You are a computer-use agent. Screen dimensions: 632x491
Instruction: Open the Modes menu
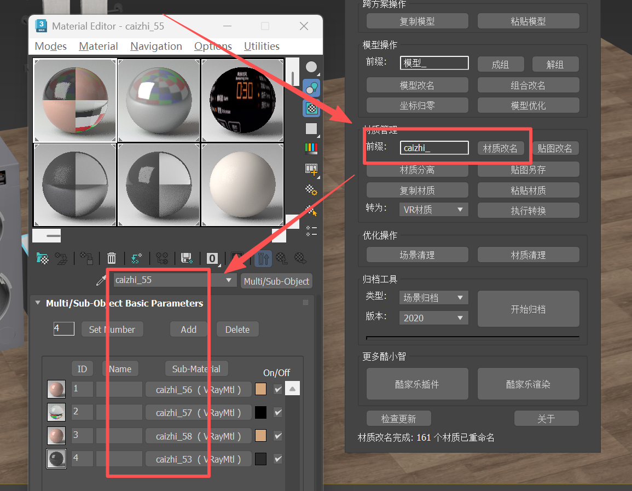51,47
